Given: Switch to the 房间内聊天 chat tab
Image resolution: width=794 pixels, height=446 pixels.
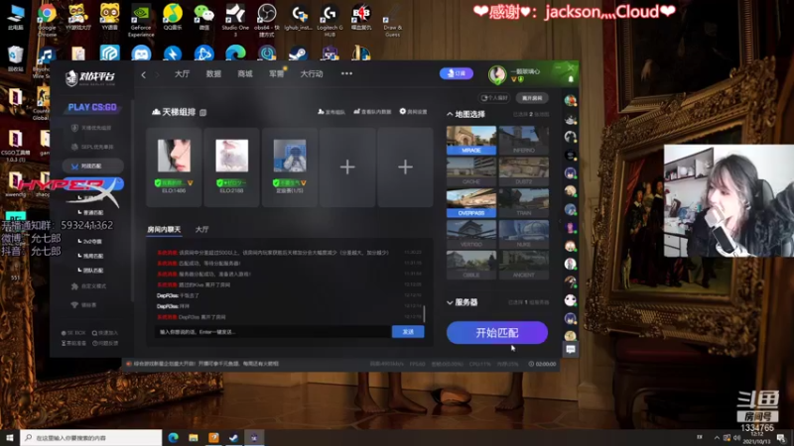Looking at the screenshot, I should coord(164,230).
